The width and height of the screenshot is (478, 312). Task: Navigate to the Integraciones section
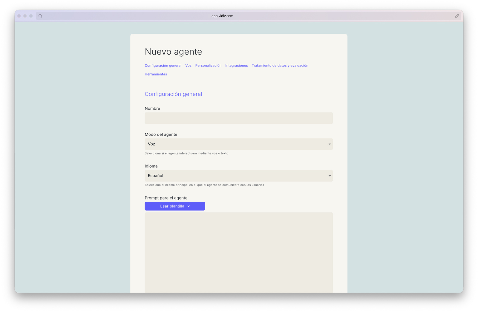tap(236, 65)
